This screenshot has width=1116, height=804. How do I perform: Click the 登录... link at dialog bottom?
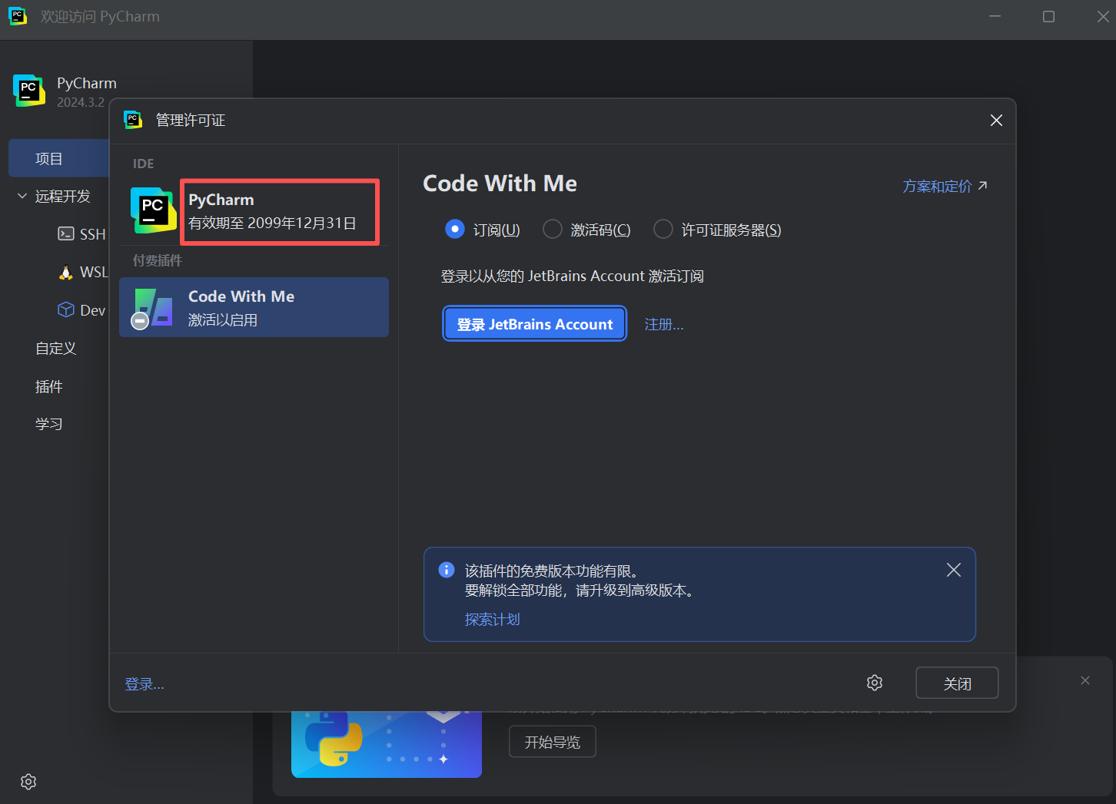point(144,684)
